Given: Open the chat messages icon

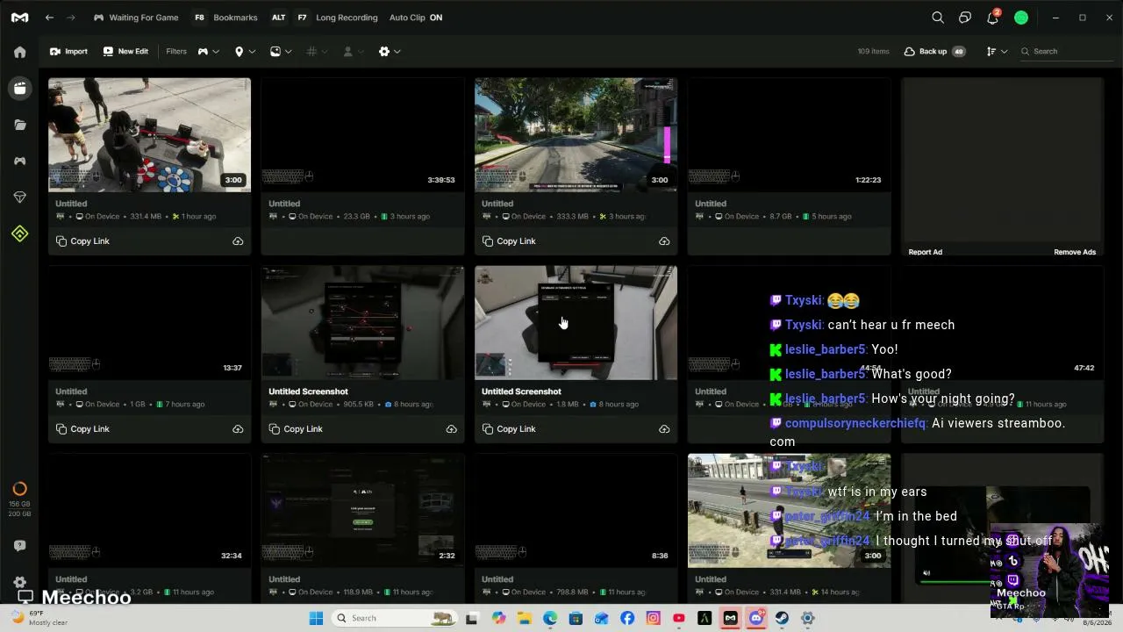Looking at the screenshot, I should (x=965, y=18).
